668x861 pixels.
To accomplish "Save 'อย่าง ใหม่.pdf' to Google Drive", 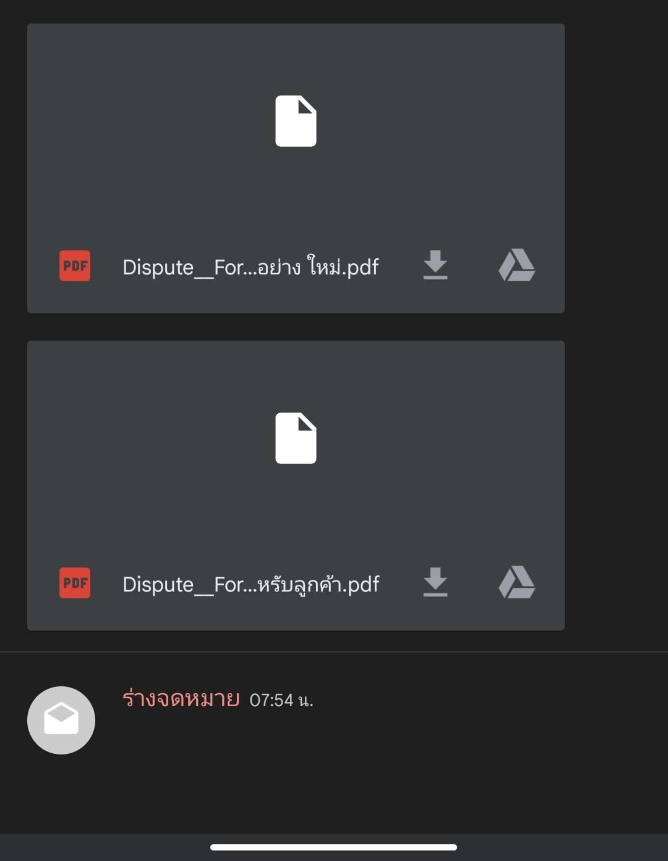I will [x=517, y=265].
